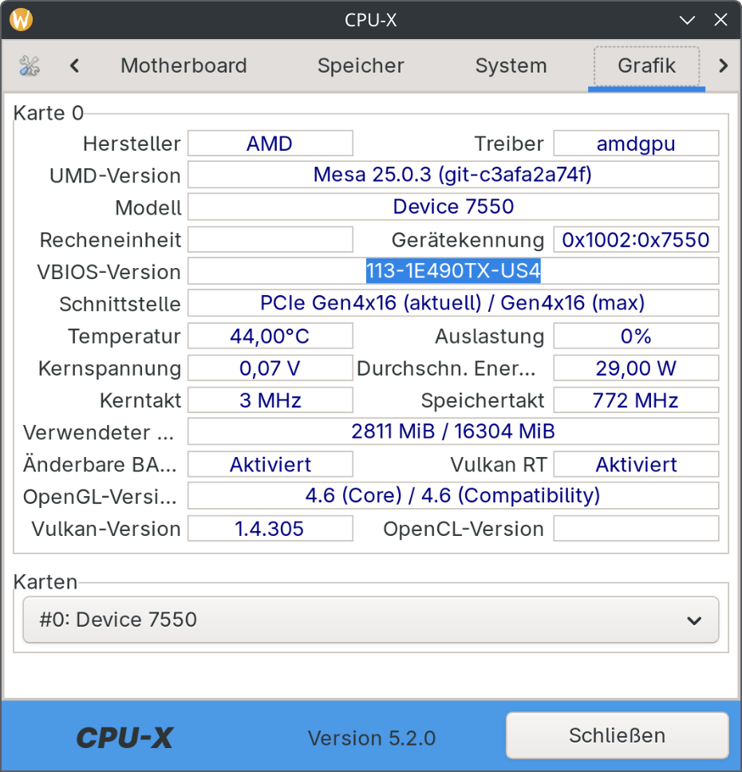Click the 'Recheneinheit' label

pyautogui.click(x=110, y=240)
